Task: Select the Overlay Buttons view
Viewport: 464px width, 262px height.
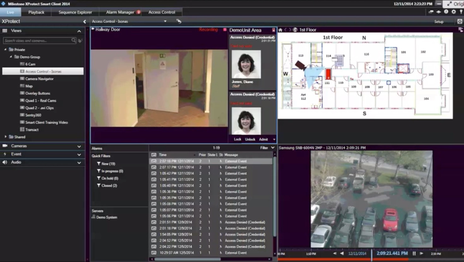Action: pyautogui.click(x=38, y=93)
